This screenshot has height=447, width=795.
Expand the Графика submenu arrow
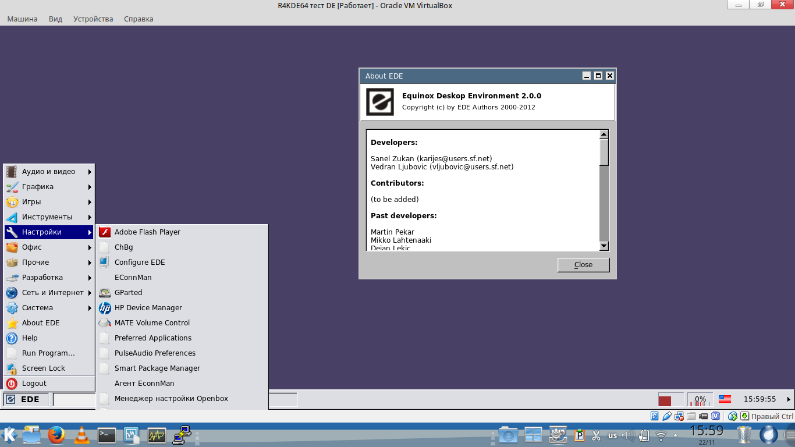point(90,187)
